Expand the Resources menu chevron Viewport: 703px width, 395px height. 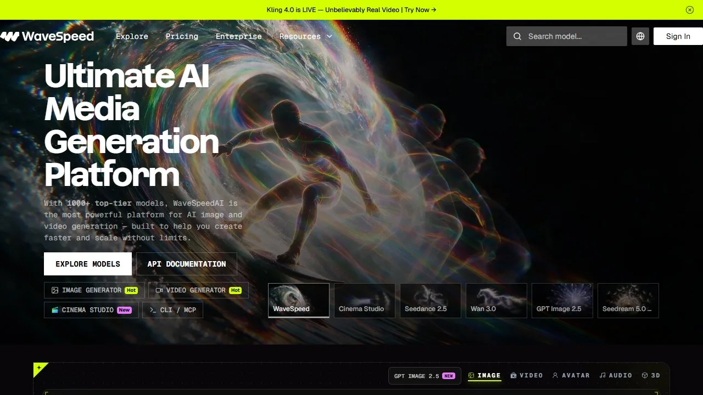pos(330,36)
